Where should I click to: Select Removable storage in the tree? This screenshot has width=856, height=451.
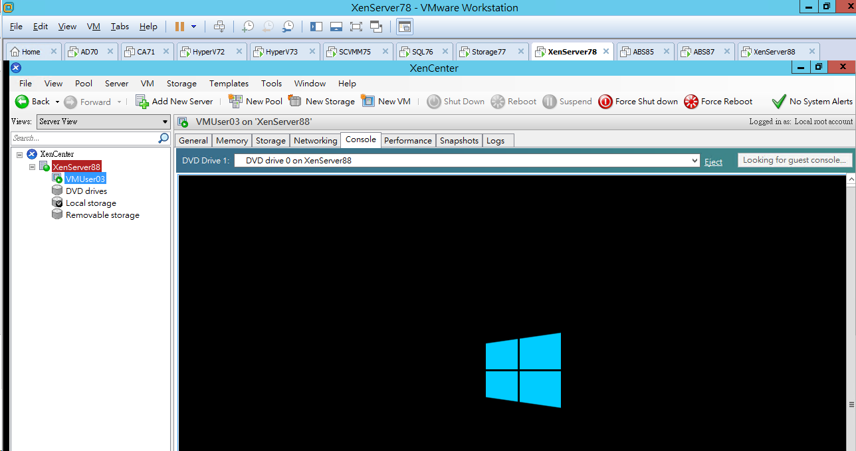(102, 215)
